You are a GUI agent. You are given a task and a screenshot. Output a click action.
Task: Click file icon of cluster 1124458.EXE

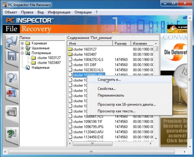(x=70, y=137)
